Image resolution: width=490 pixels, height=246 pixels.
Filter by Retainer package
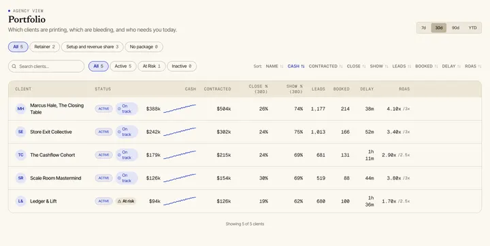point(45,47)
